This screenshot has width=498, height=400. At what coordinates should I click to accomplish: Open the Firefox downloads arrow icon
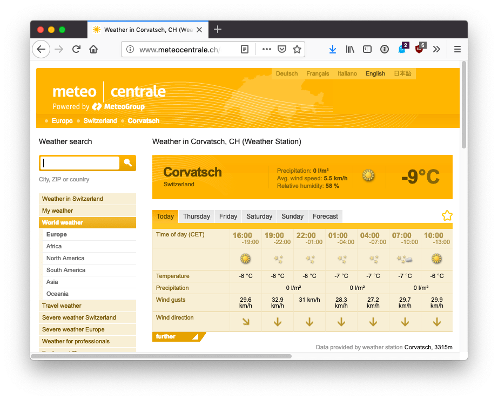point(333,49)
